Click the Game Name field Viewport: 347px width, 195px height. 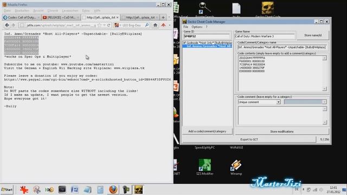(265, 36)
